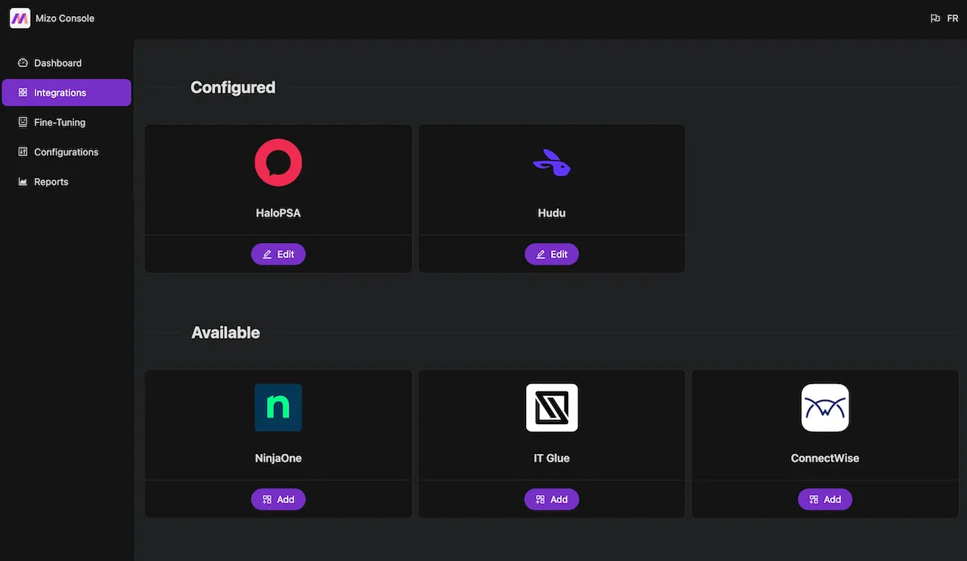Click the IT Glue logo icon
The image size is (967, 561).
(x=552, y=407)
